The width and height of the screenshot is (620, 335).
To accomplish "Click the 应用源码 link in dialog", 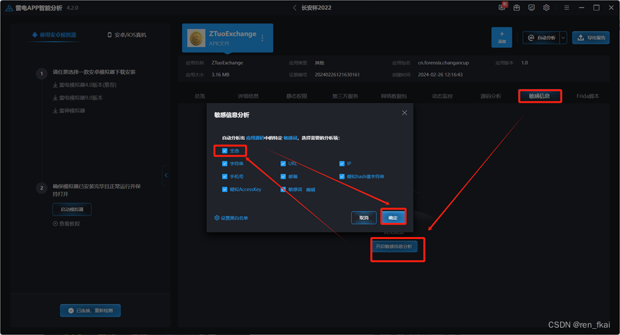I will [x=254, y=138].
